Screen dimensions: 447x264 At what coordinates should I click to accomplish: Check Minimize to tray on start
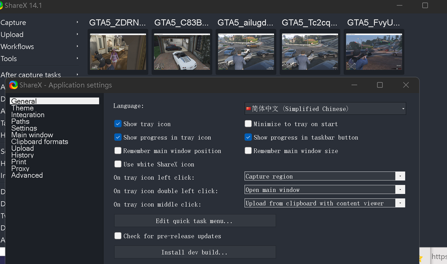[x=248, y=124]
